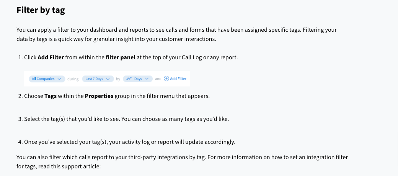Click the bold 'Tags' word in step 2
The height and width of the screenshot is (176, 398).
coord(51,96)
